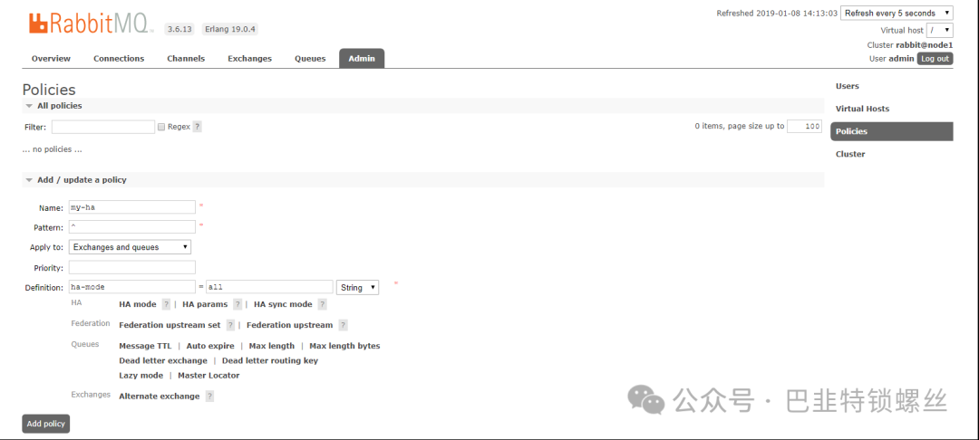Click help icon beside HA sync mode
The image size is (979, 440).
(322, 304)
